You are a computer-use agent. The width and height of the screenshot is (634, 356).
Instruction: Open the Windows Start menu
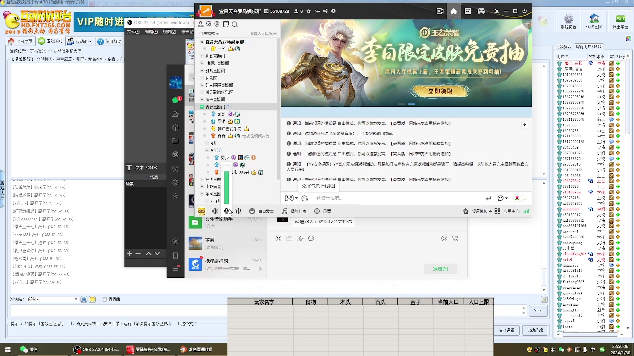coord(8,350)
